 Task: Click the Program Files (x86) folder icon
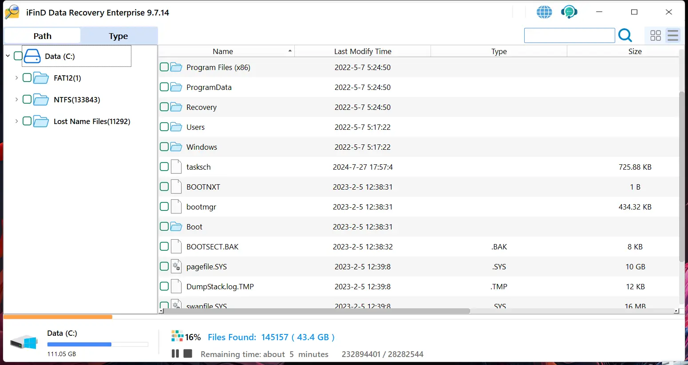click(176, 67)
